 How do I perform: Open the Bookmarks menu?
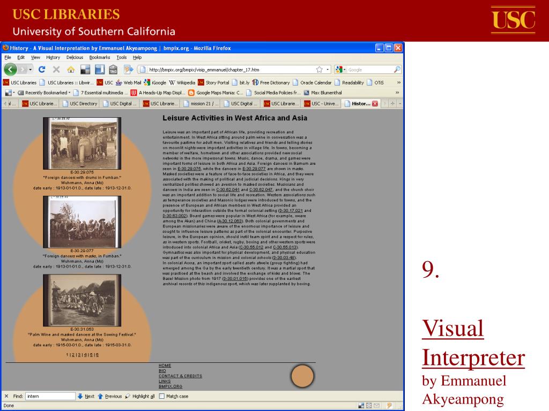(99, 57)
